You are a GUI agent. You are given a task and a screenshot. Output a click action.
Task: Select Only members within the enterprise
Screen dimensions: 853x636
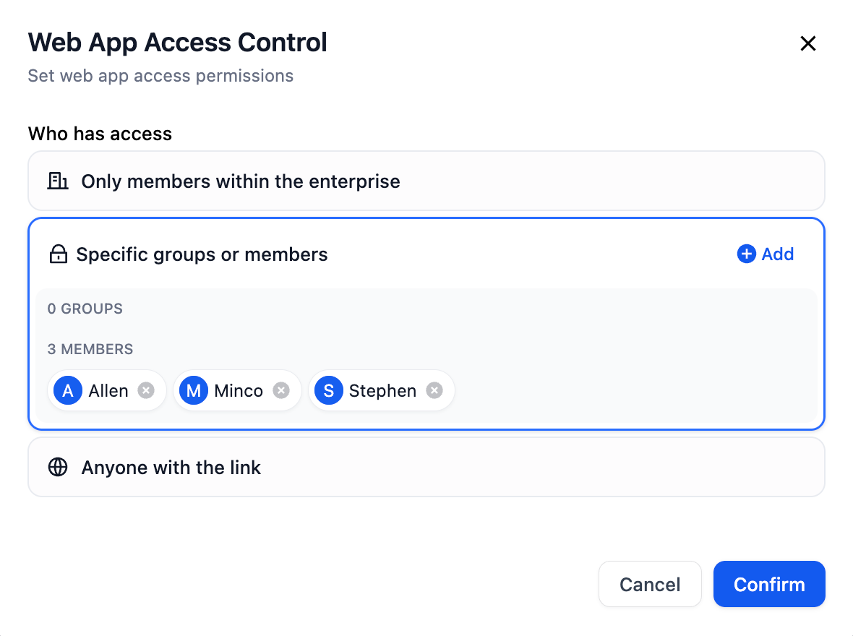(426, 181)
